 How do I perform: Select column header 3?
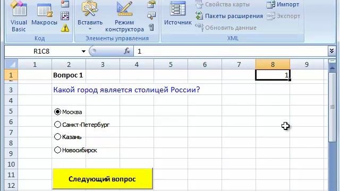tap(103, 64)
